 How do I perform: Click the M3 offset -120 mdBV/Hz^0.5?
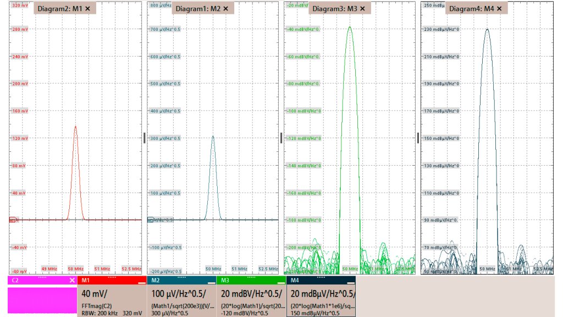(x=245, y=313)
